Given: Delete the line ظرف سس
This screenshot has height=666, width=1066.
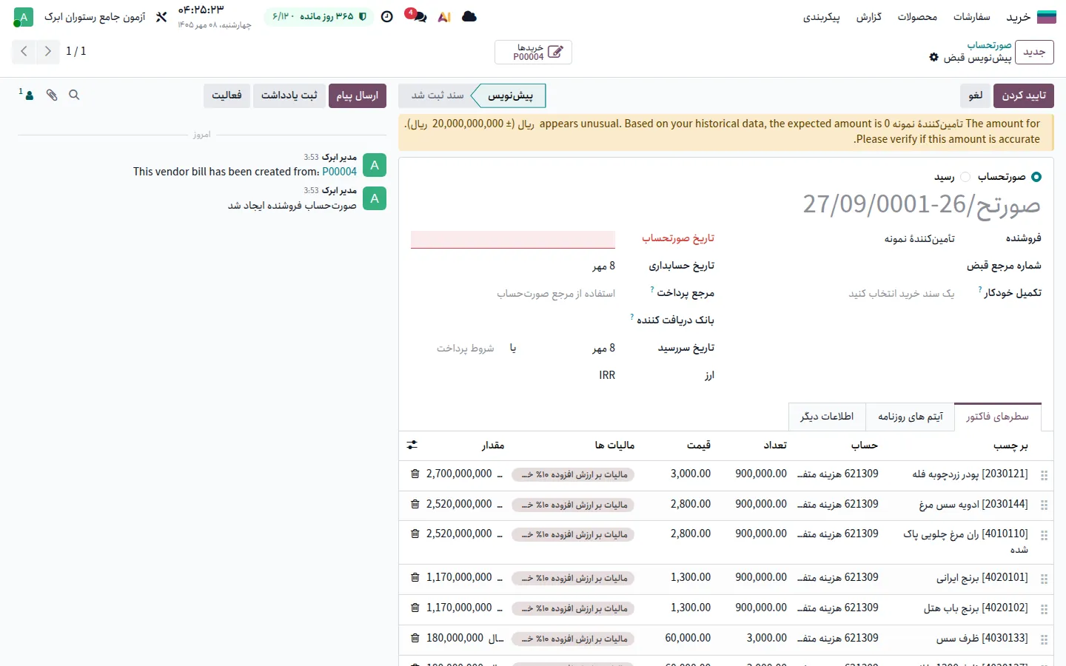Looking at the screenshot, I should coord(415,638).
